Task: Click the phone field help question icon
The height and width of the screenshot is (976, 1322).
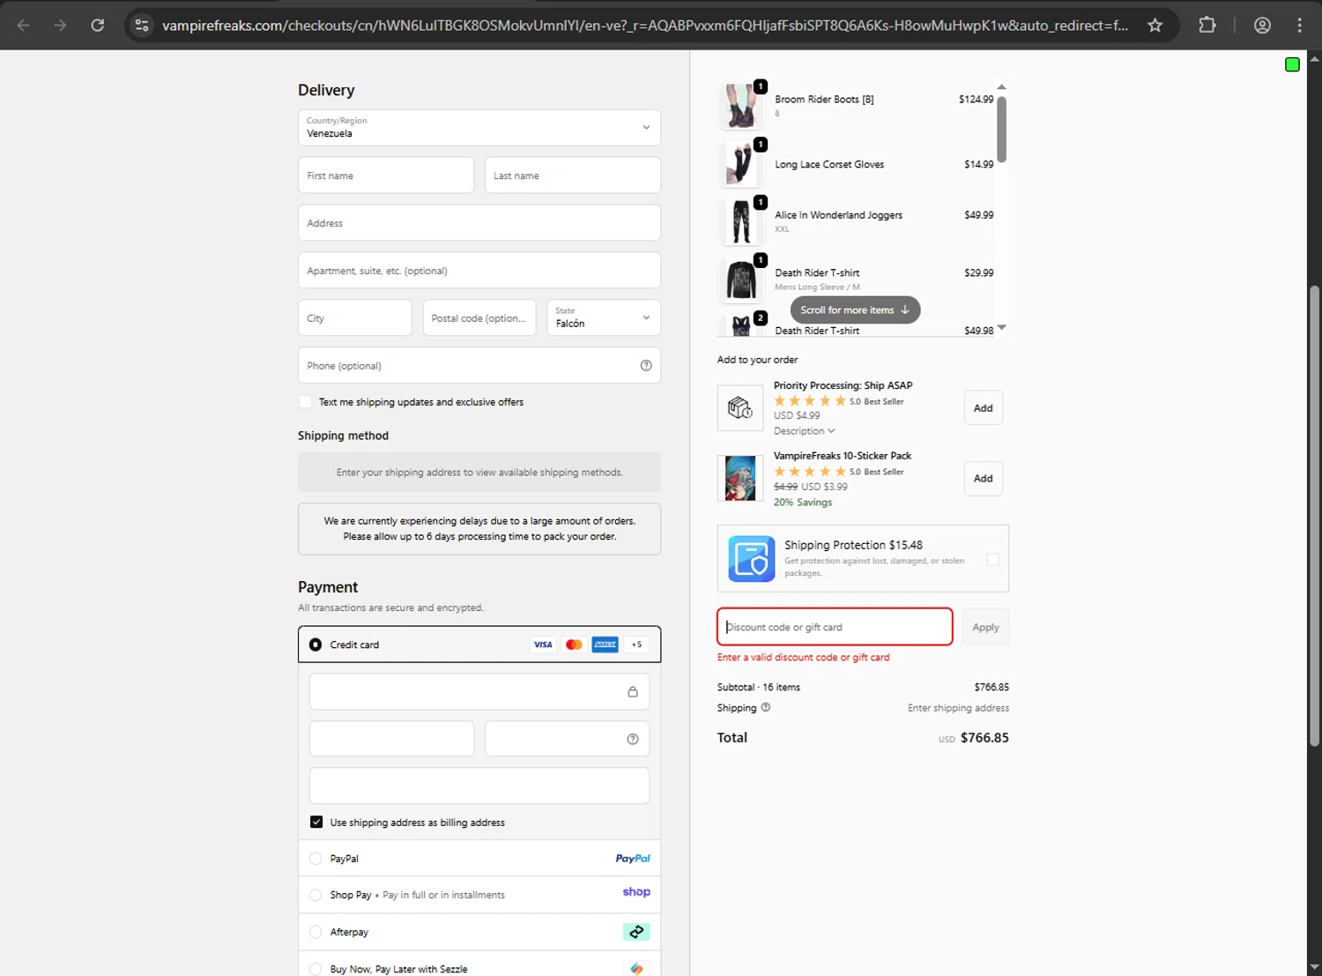Action: (x=646, y=366)
